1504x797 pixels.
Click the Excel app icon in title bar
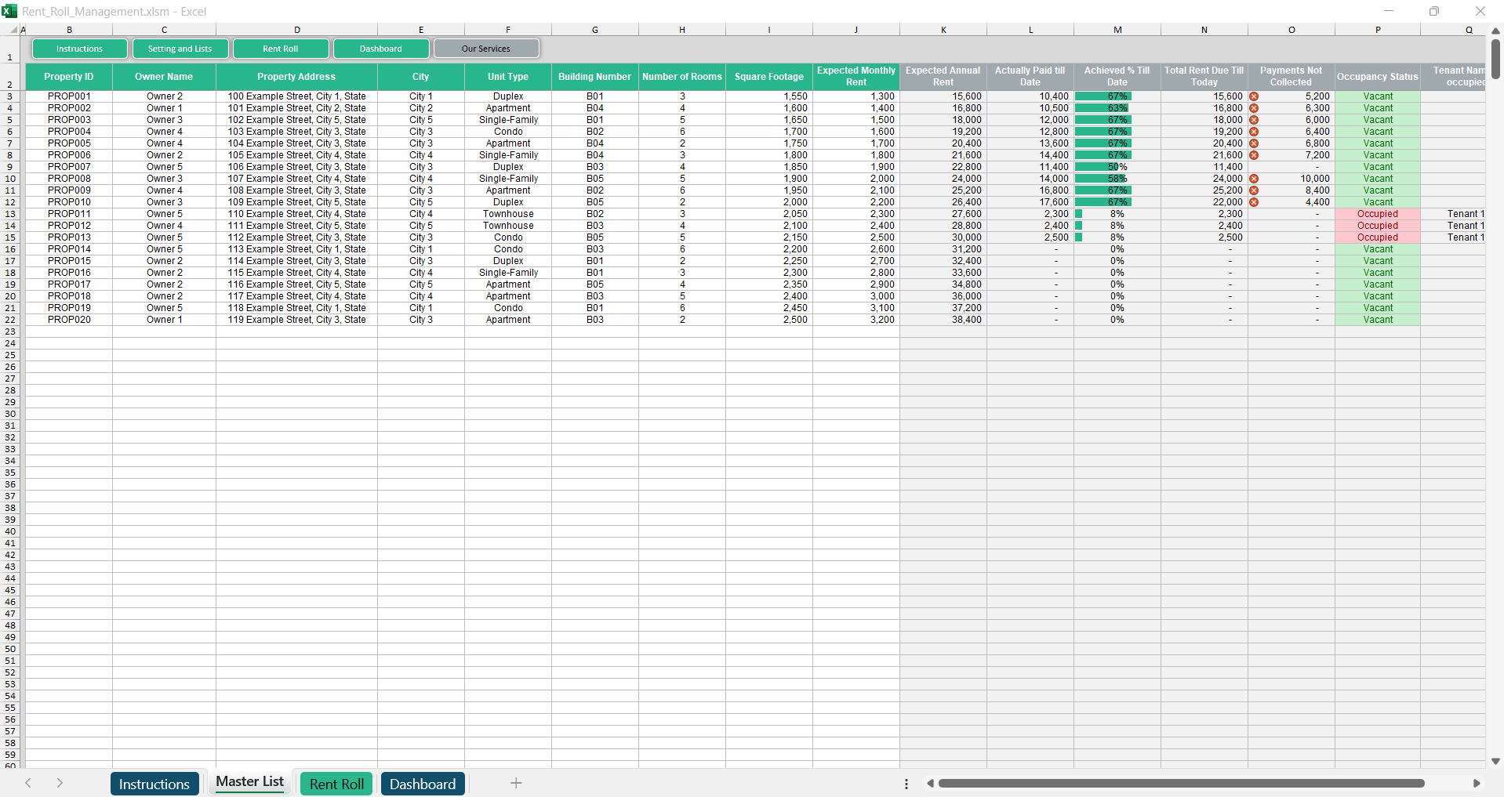pyautogui.click(x=9, y=11)
